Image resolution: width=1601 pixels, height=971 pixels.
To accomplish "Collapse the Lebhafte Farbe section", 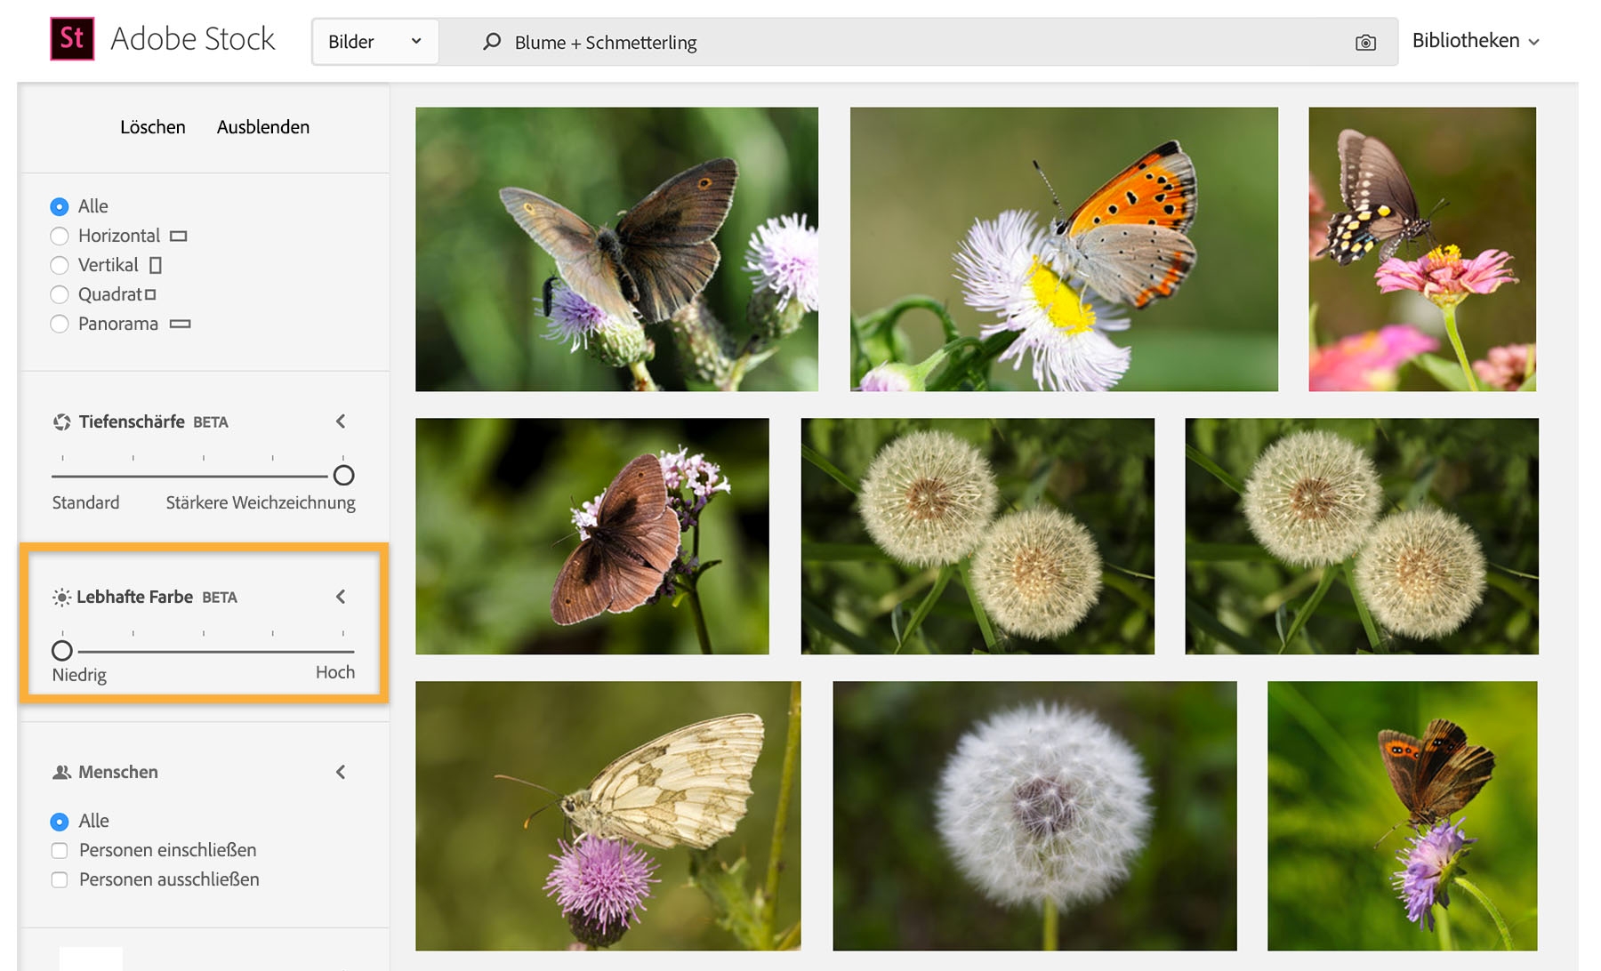I will click(x=342, y=597).
